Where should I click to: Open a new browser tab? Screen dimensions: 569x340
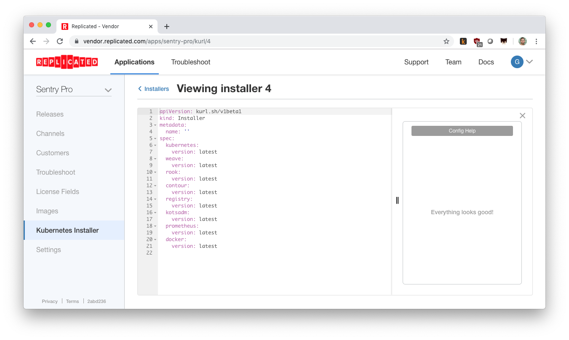pos(167,27)
